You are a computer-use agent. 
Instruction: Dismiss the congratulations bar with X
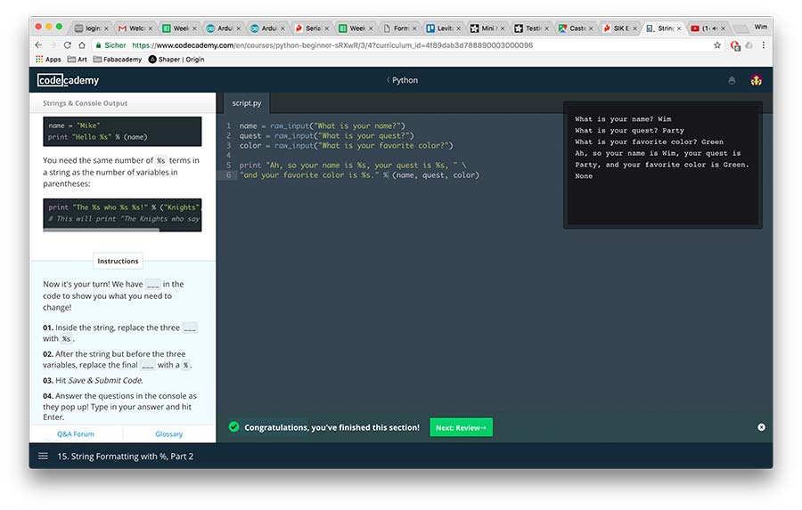(761, 427)
